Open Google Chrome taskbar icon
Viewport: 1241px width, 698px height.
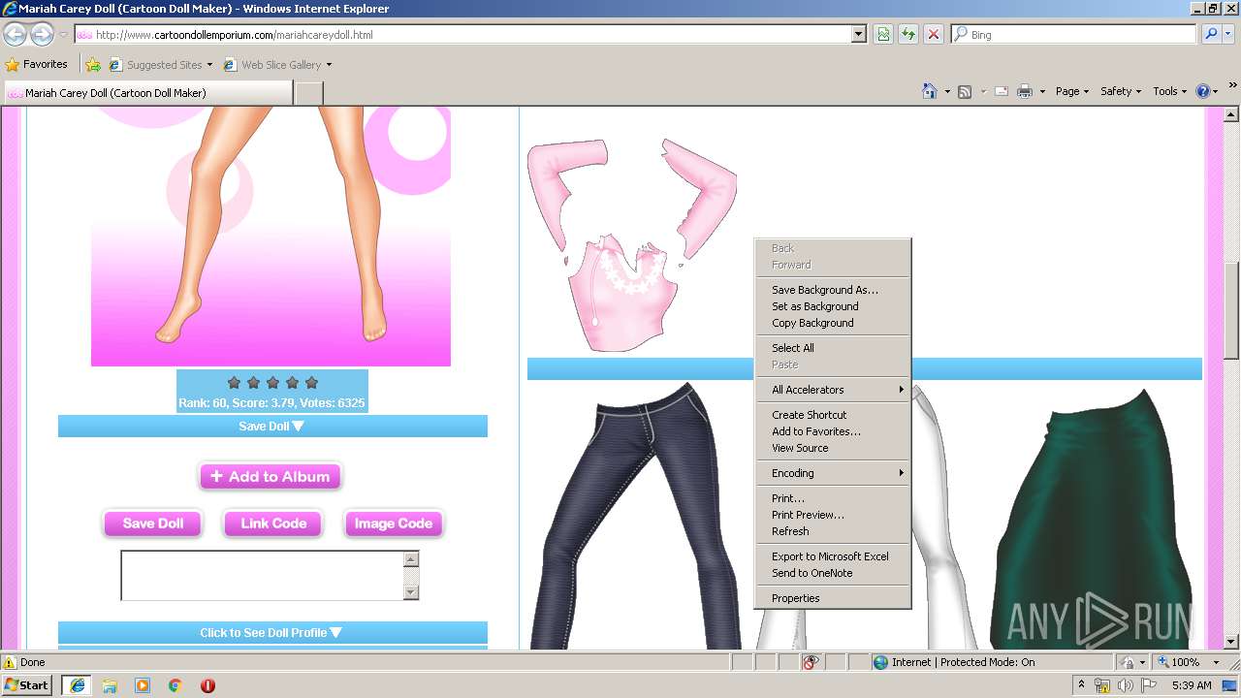point(175,685)
